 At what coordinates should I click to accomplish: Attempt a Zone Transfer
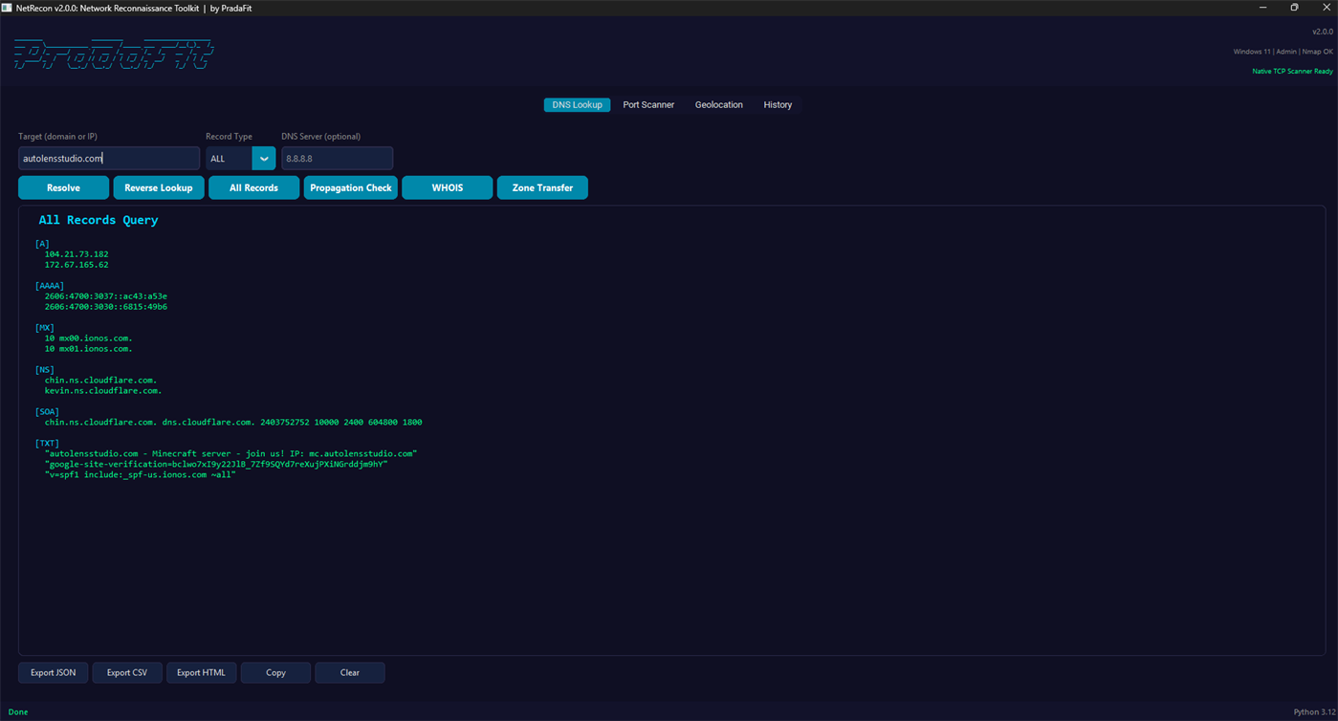click(542, 187)
